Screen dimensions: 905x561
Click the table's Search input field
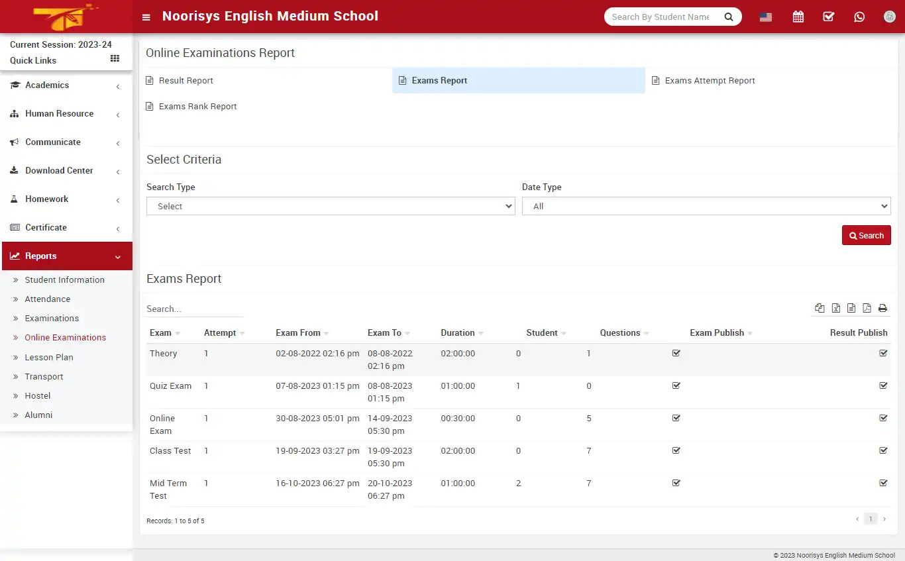point(194,308)
